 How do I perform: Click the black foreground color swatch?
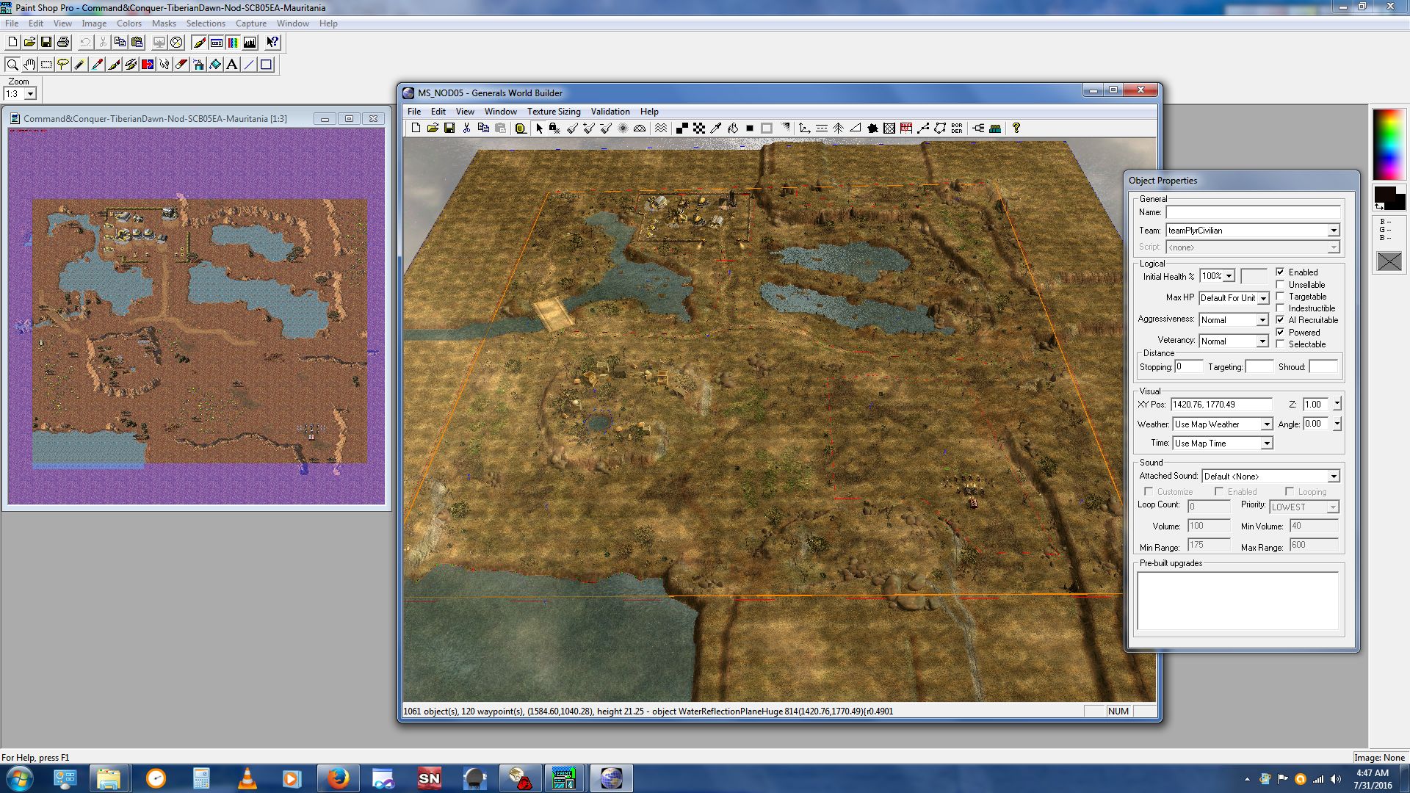pos(1384,195)
